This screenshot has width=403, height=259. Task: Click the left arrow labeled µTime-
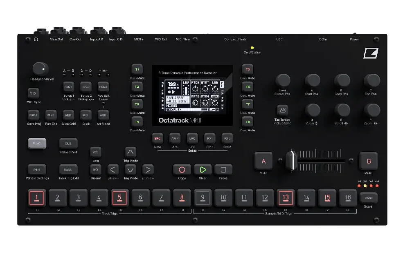coord(113,170)
